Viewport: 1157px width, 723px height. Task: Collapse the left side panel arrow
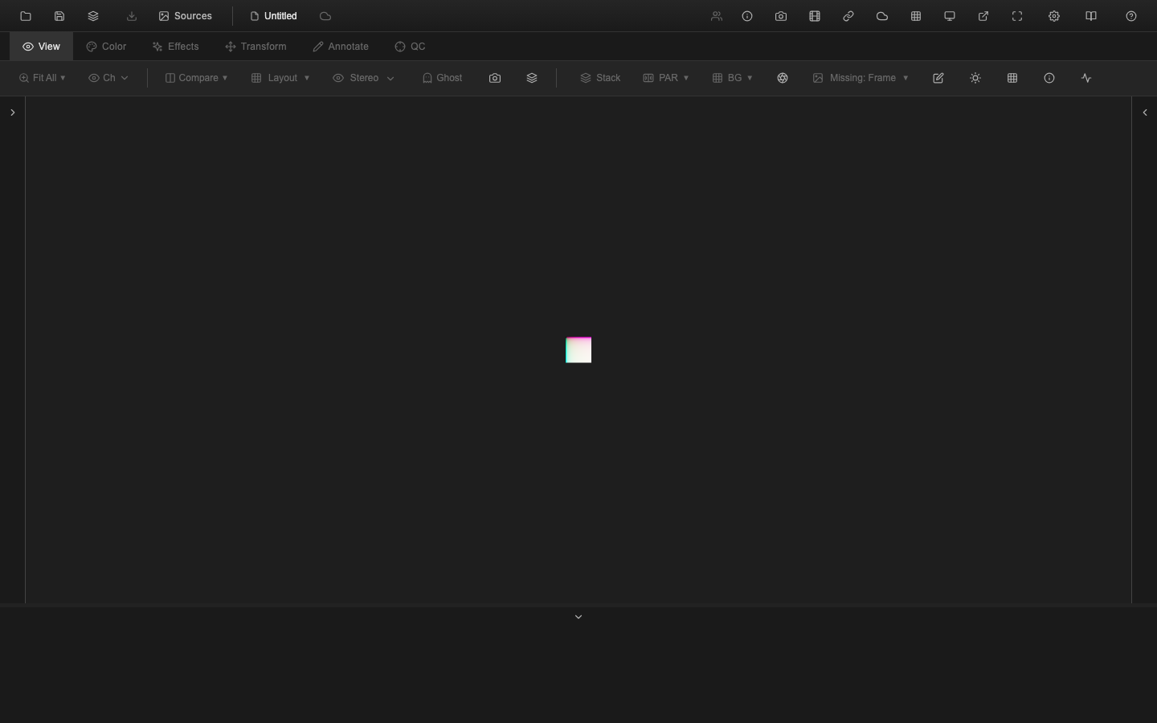(12, 112)
